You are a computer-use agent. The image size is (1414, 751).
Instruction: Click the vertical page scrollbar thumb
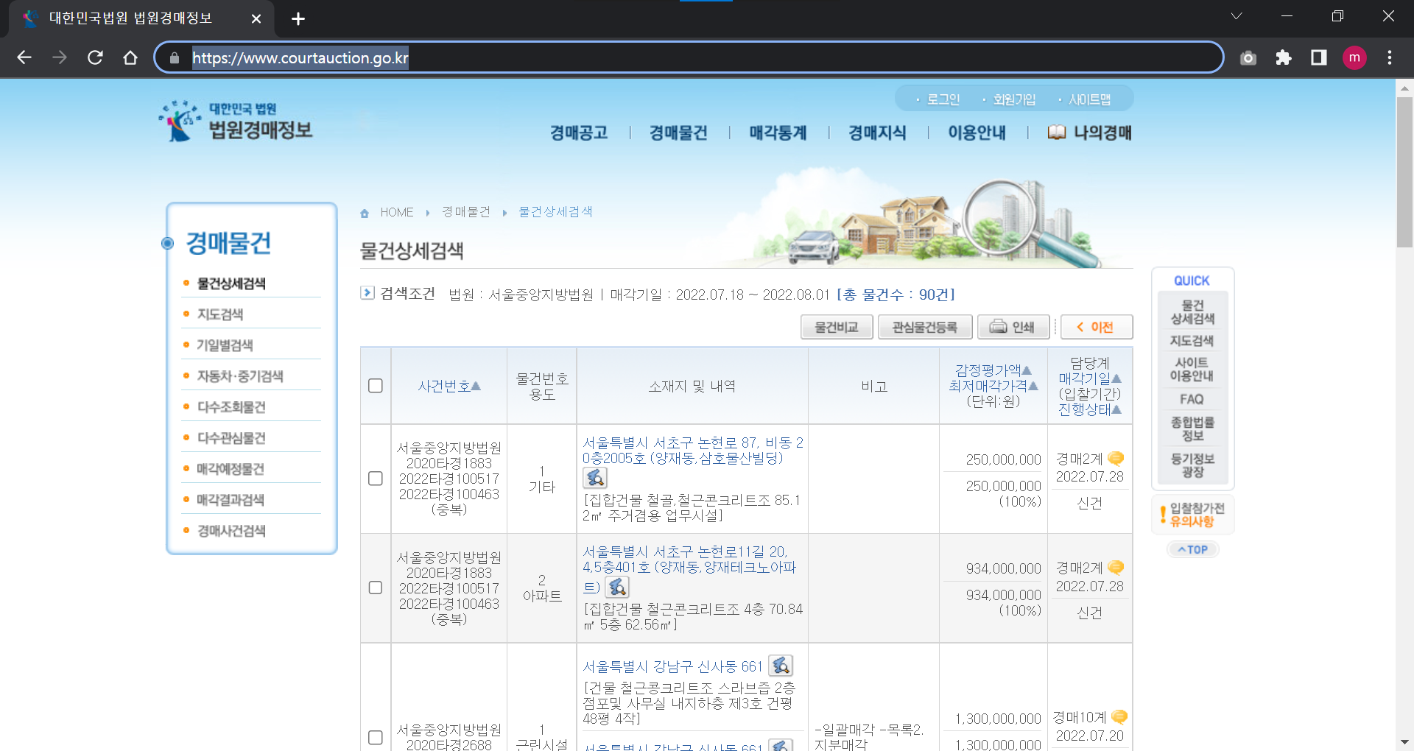pos(1404,172)
